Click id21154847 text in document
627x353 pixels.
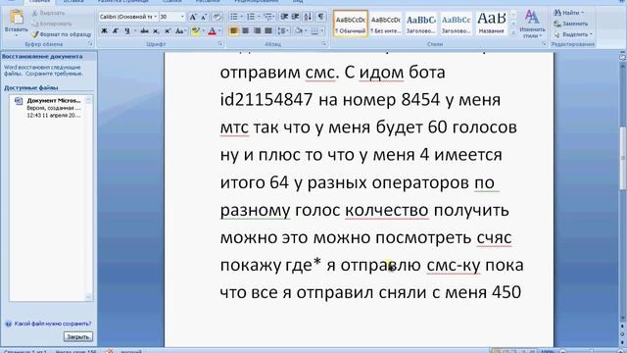pyautogui.click(x=266, y=100)
